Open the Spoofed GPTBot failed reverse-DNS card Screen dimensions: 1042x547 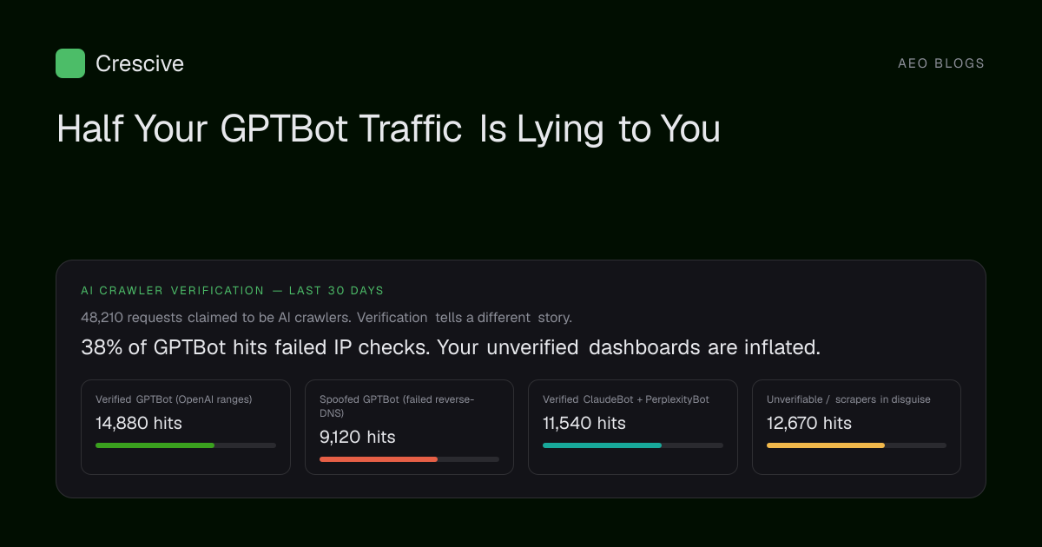point(409,427)
